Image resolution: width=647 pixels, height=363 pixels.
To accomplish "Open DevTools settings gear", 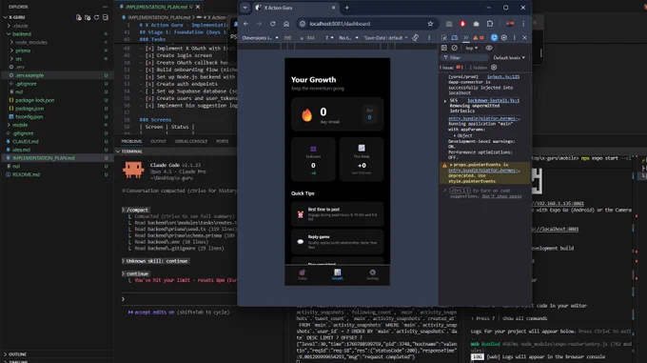I will pos(504,37).
